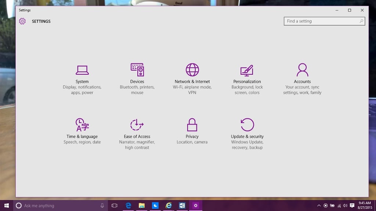Close the Settings window
Viewport: 376px width, 211px height.
pos(362,10)
